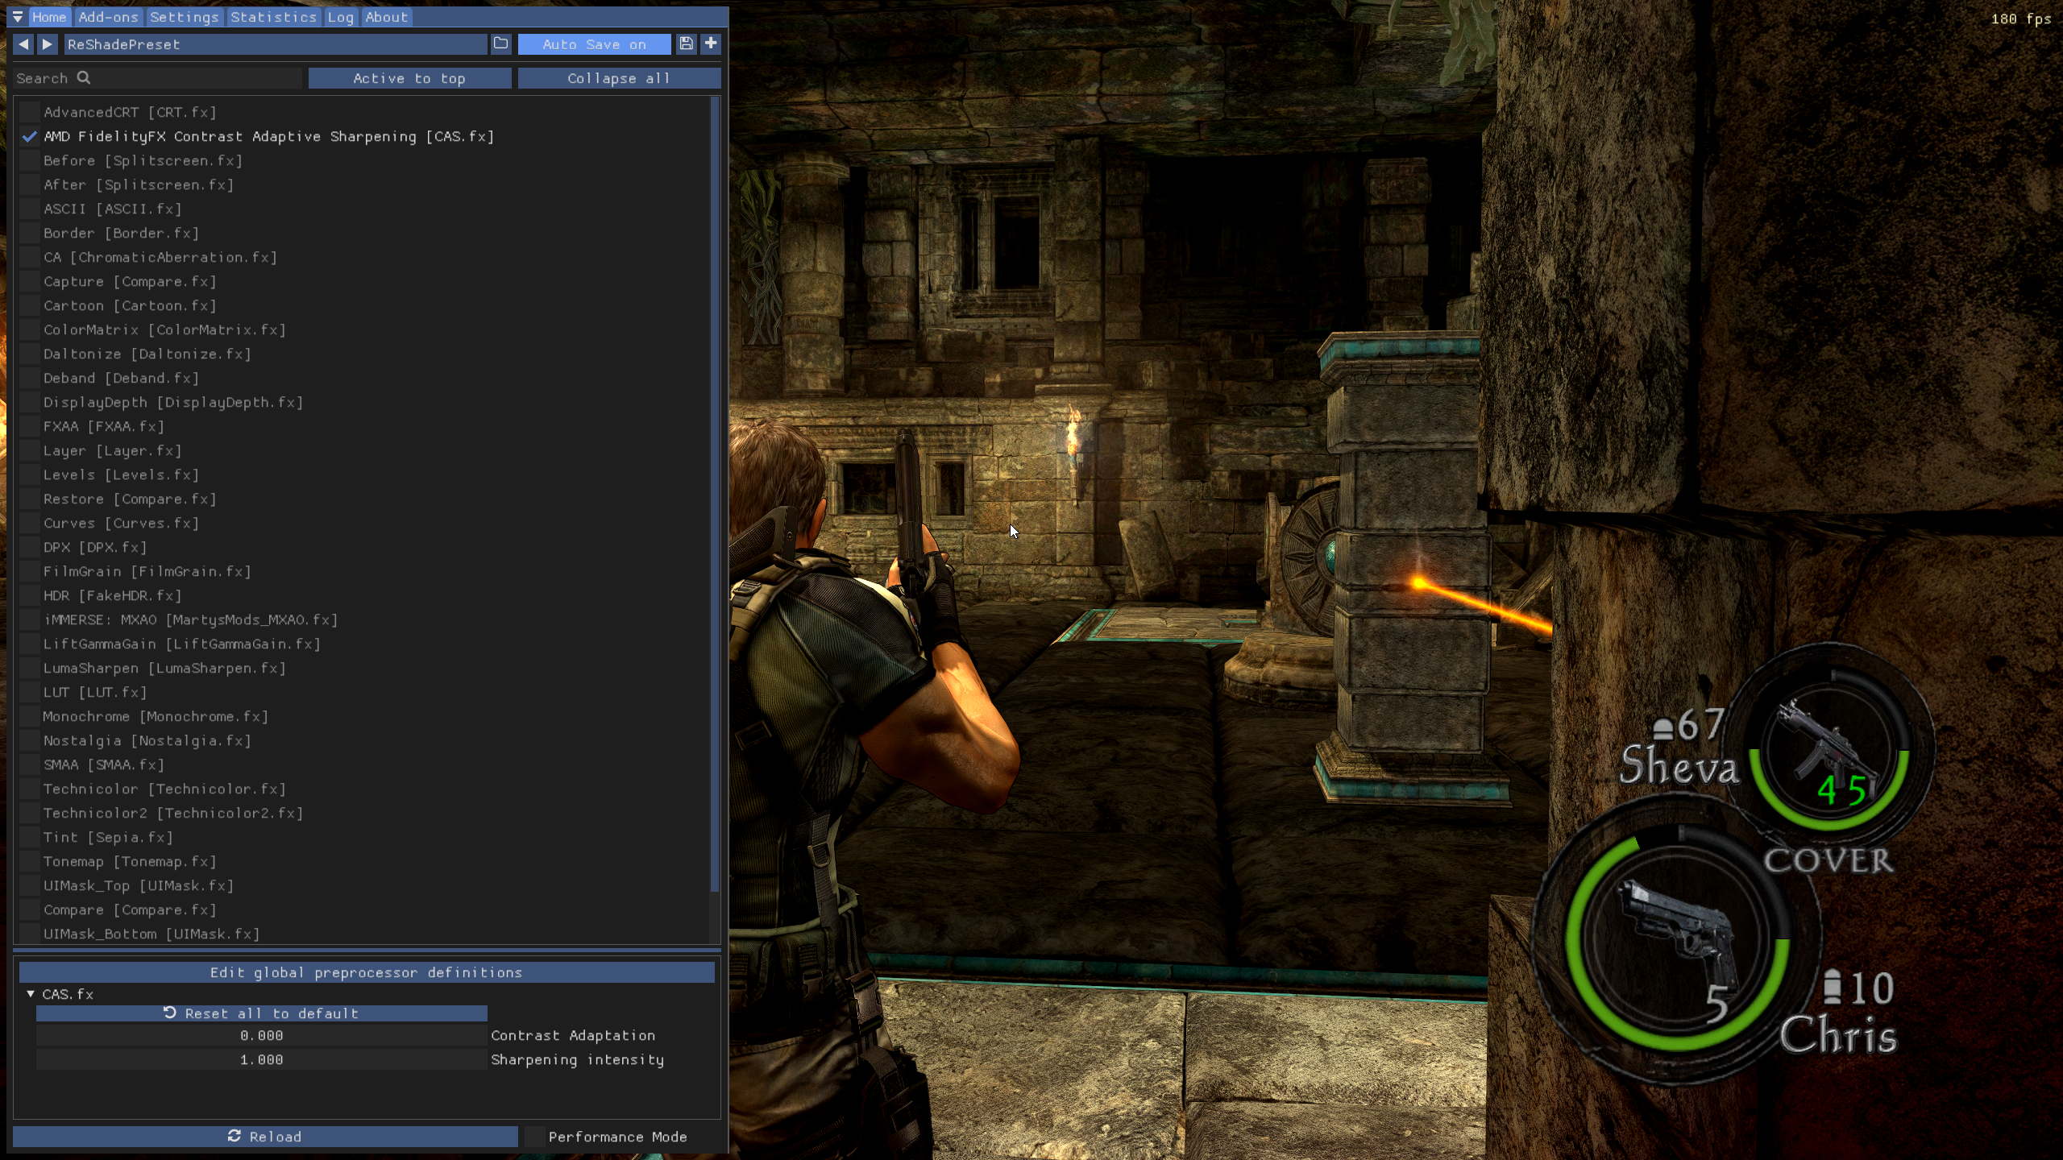Click Reset all to default
This screenshot has height=1160, width=2063.
[261, 1013]
